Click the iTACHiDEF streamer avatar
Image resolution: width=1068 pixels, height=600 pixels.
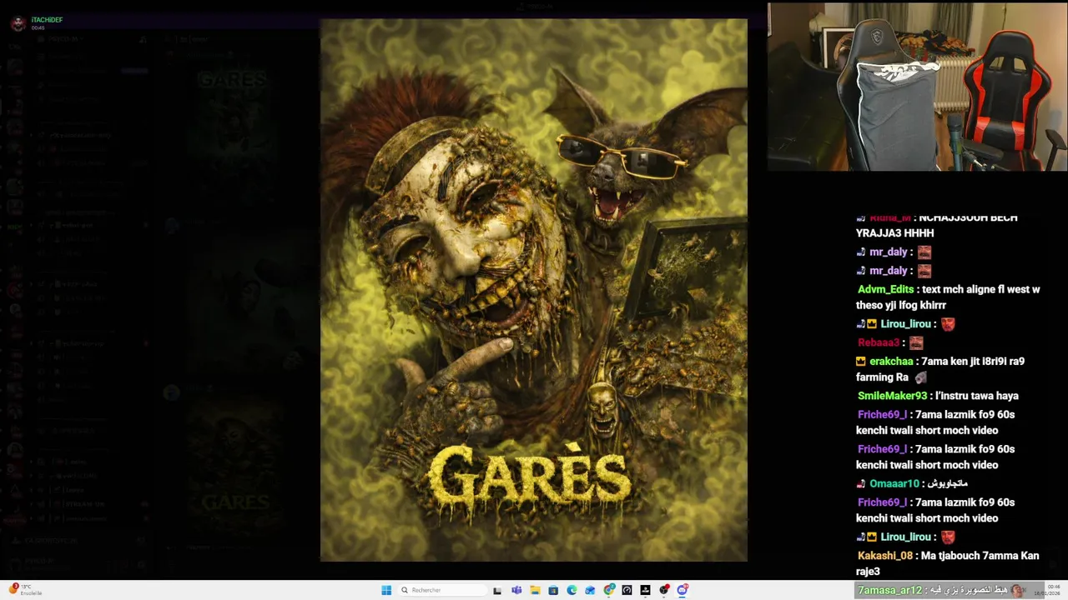coord(18,23)
